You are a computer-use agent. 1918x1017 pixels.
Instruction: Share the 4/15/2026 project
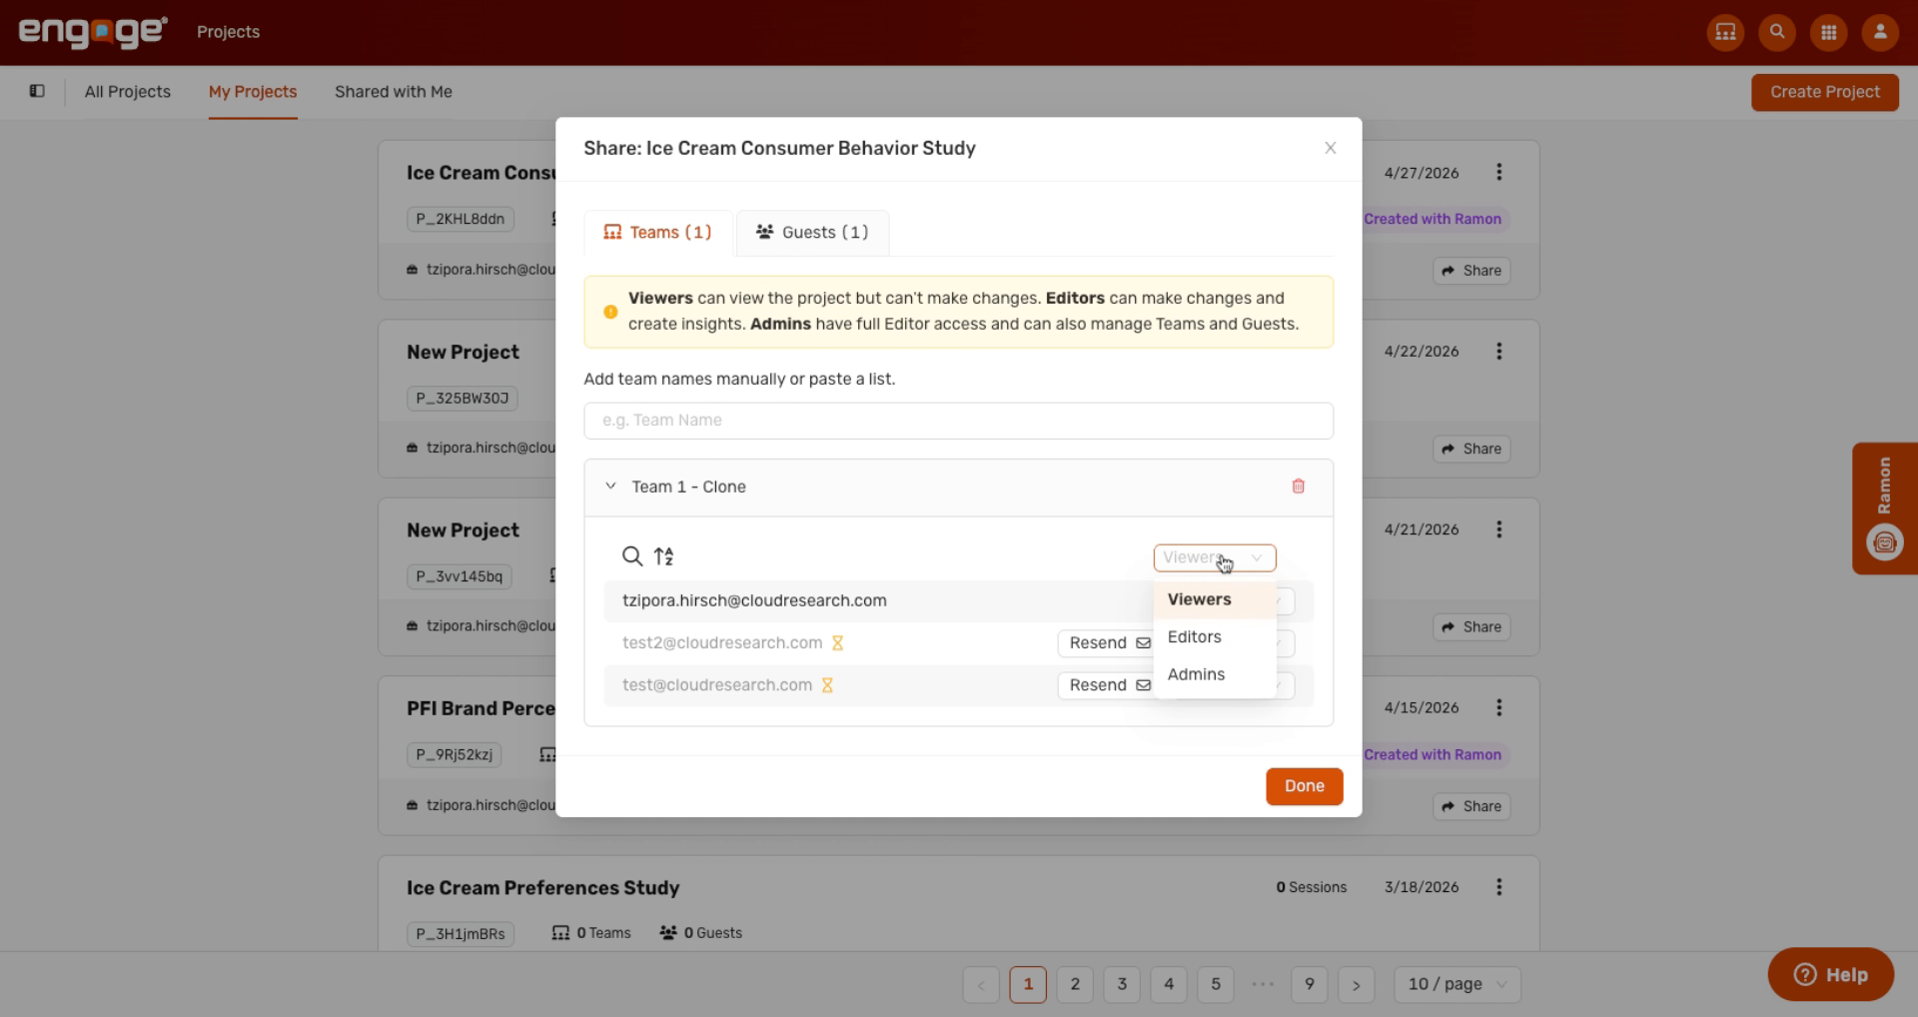click(1471, 806)
